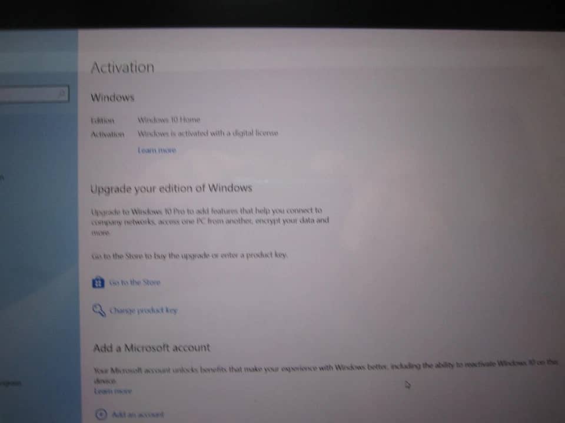The width and height of the screenshot is (565, 423).
Task: Choose Add an account
Action: [138, 414]
